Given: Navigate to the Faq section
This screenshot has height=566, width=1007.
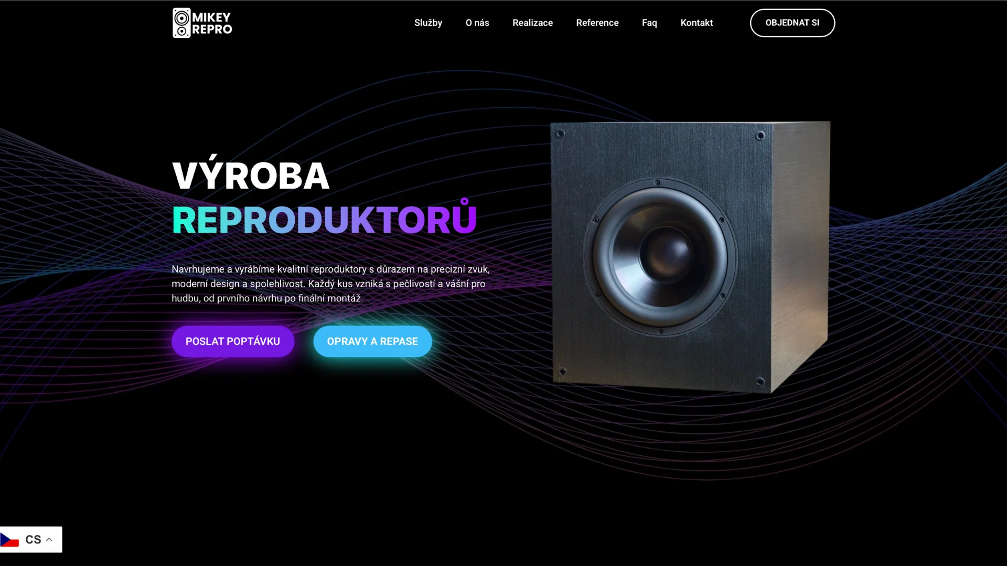Looking at the screenshot, I should (x=649, y=23).
